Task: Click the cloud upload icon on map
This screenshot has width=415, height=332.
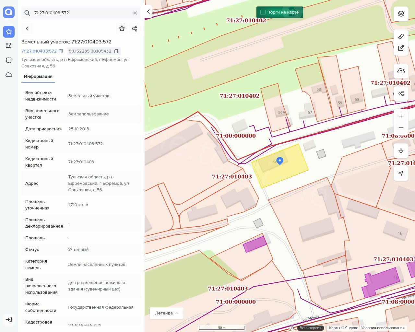Action: [x=401, y=71]
